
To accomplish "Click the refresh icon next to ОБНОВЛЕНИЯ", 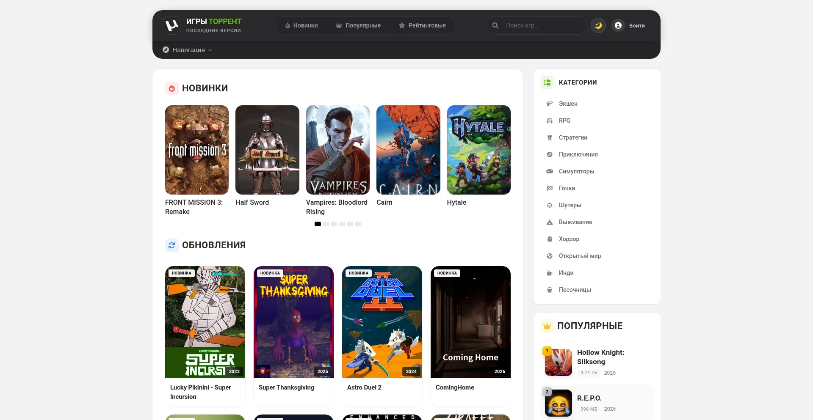I will pyautogui.click(x=172, y=245).
